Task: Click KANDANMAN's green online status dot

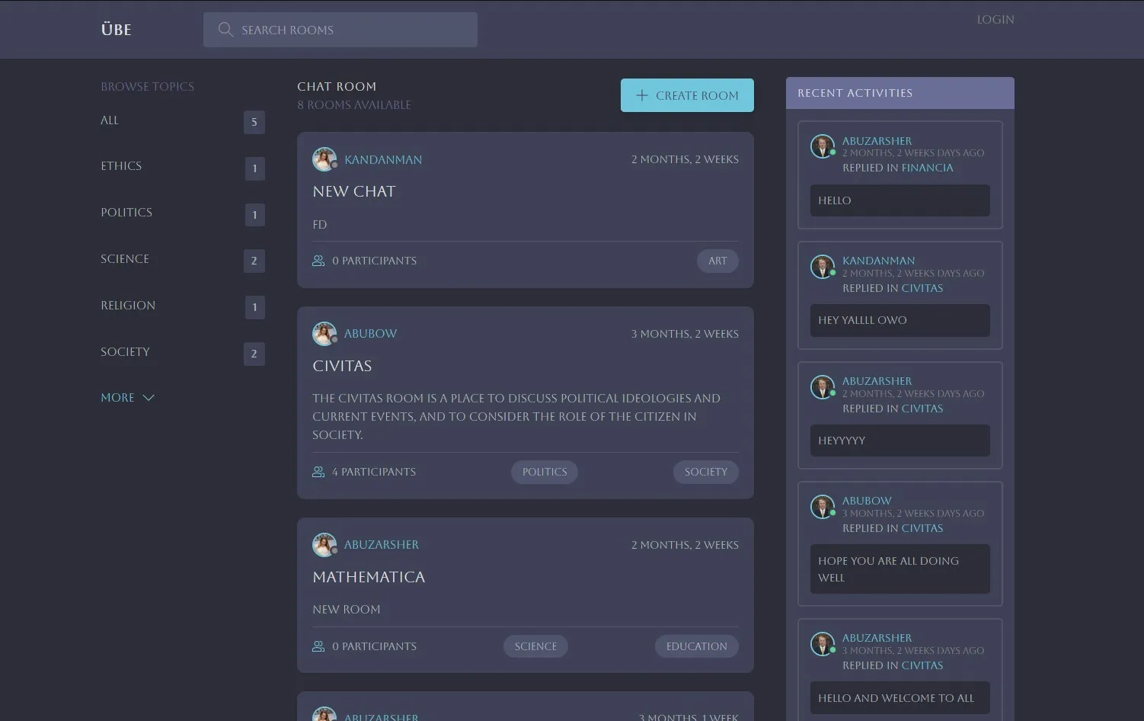Action: [832, 273]
